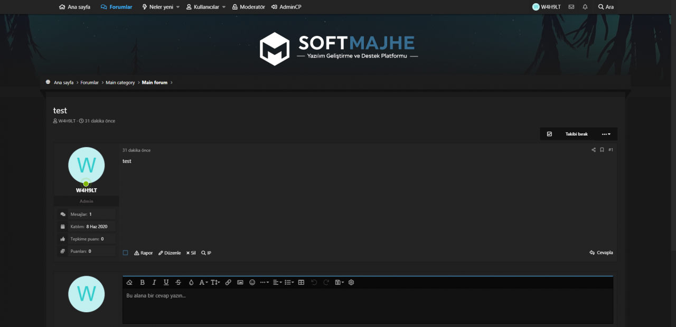The image size is (676, 327).
Task: Toggle underline formatting in the editor
Action: [x=166, y=282]
